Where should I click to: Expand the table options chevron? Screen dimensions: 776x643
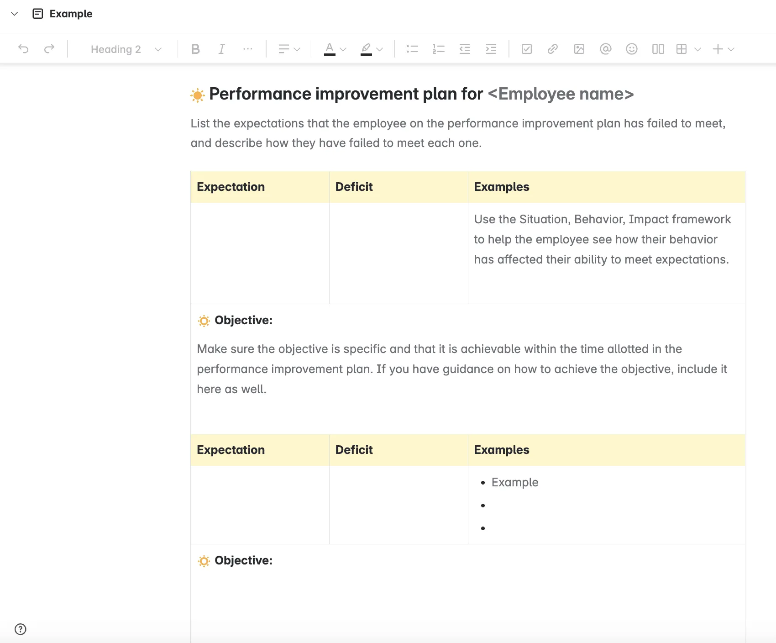pos(697,49)
